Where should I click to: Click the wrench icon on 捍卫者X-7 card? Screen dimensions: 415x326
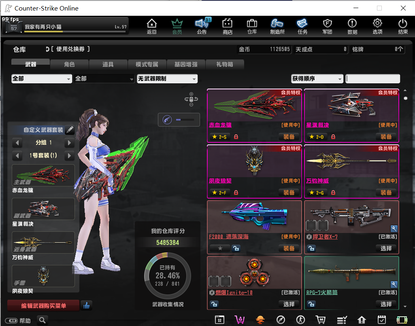pyautogui.click(x=394, y=229)
